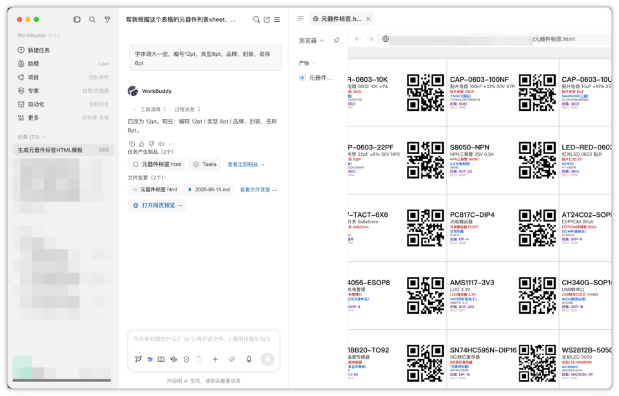This screenshot has height=396, width=619.
Task: Give thumbs up to the reply
Action: point(141,144)
